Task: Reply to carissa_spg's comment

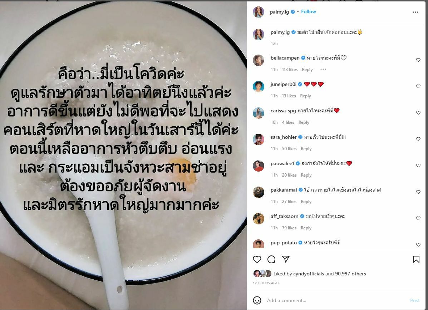Action: point(304,122)
